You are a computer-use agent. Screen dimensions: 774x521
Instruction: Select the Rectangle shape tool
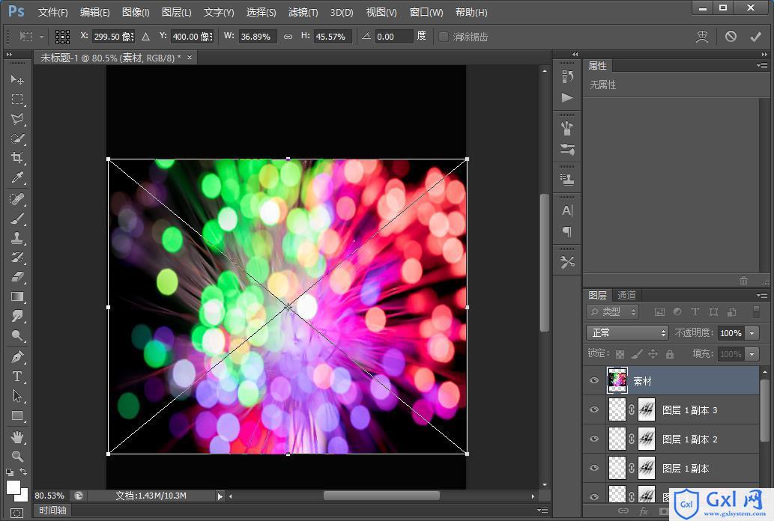pyautogui.click(x=17, y=416)
